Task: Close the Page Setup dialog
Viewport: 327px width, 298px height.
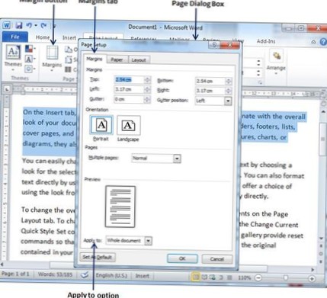Action: pos(229,45)
